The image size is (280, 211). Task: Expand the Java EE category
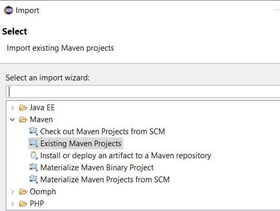coord(13,108)
